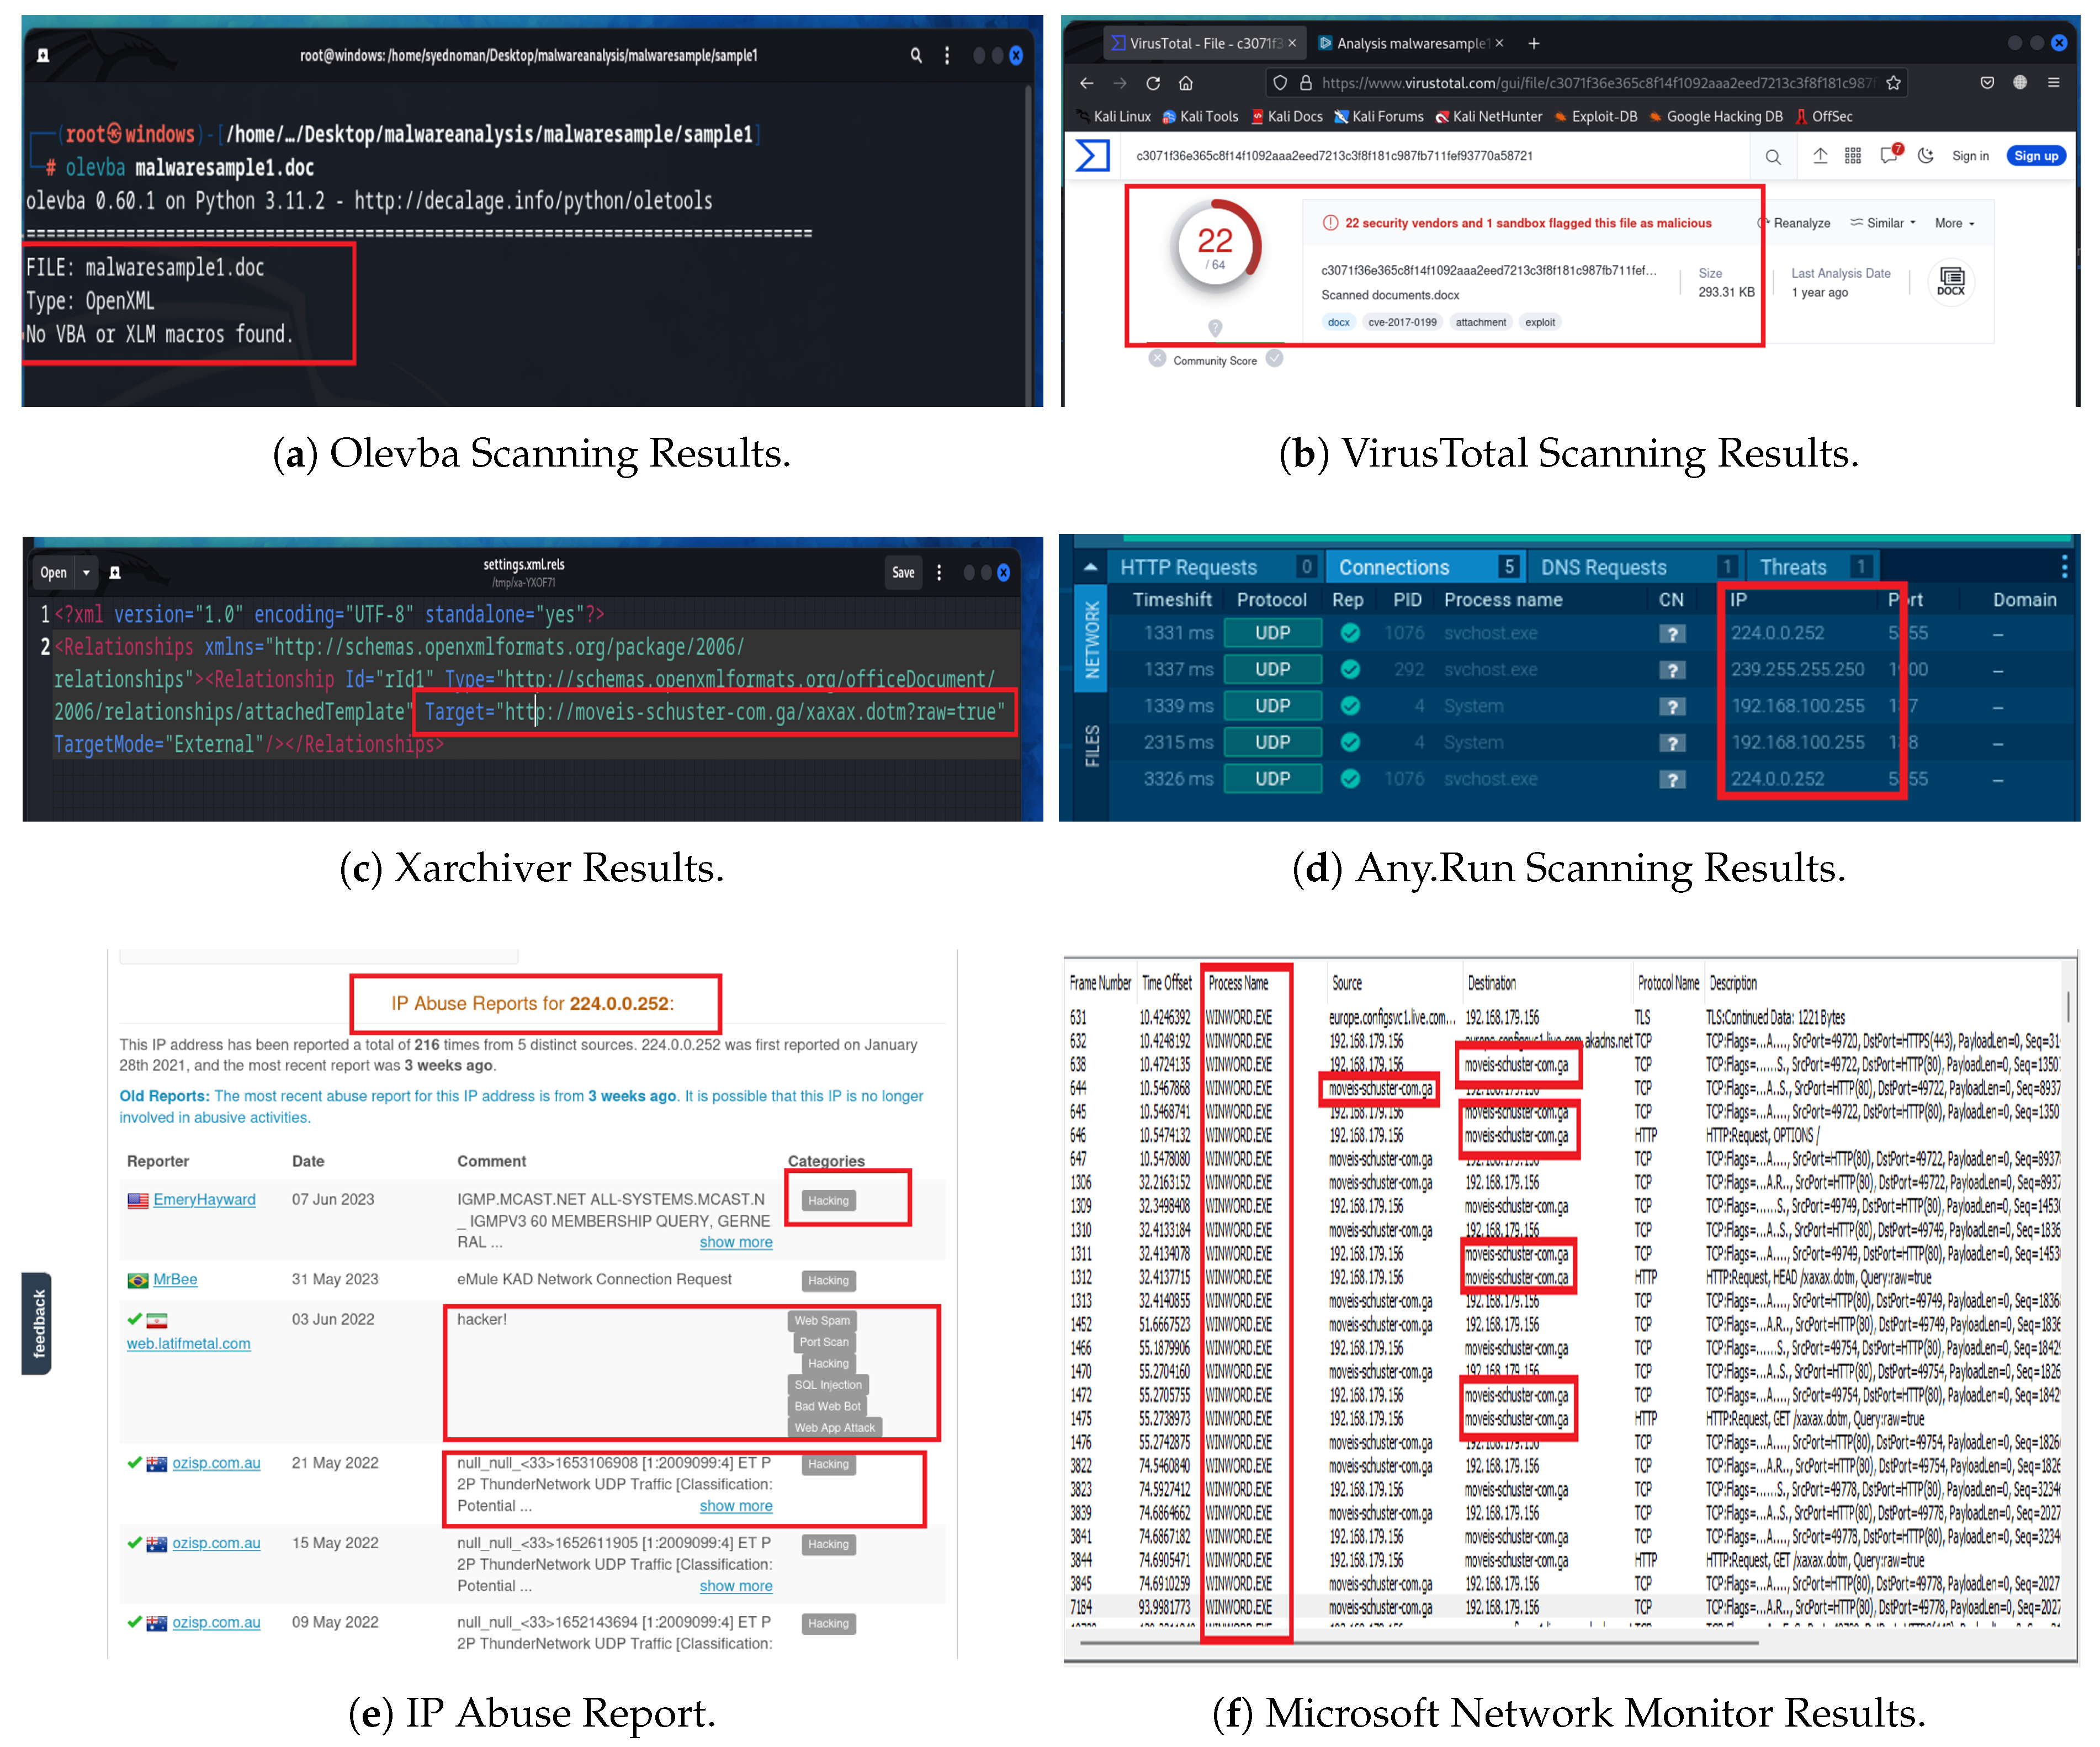Viewport: 2100px width, 1747px height.
Task: Open the Any.Run panel three-dot menu
Action: [x=2064, y=567]
